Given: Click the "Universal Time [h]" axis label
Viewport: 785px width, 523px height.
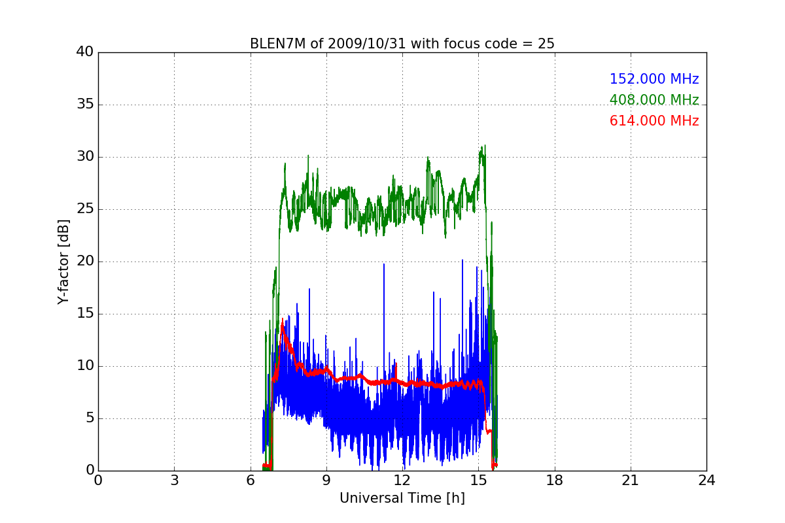Looking at the screenshot, I should click(402, 498).
